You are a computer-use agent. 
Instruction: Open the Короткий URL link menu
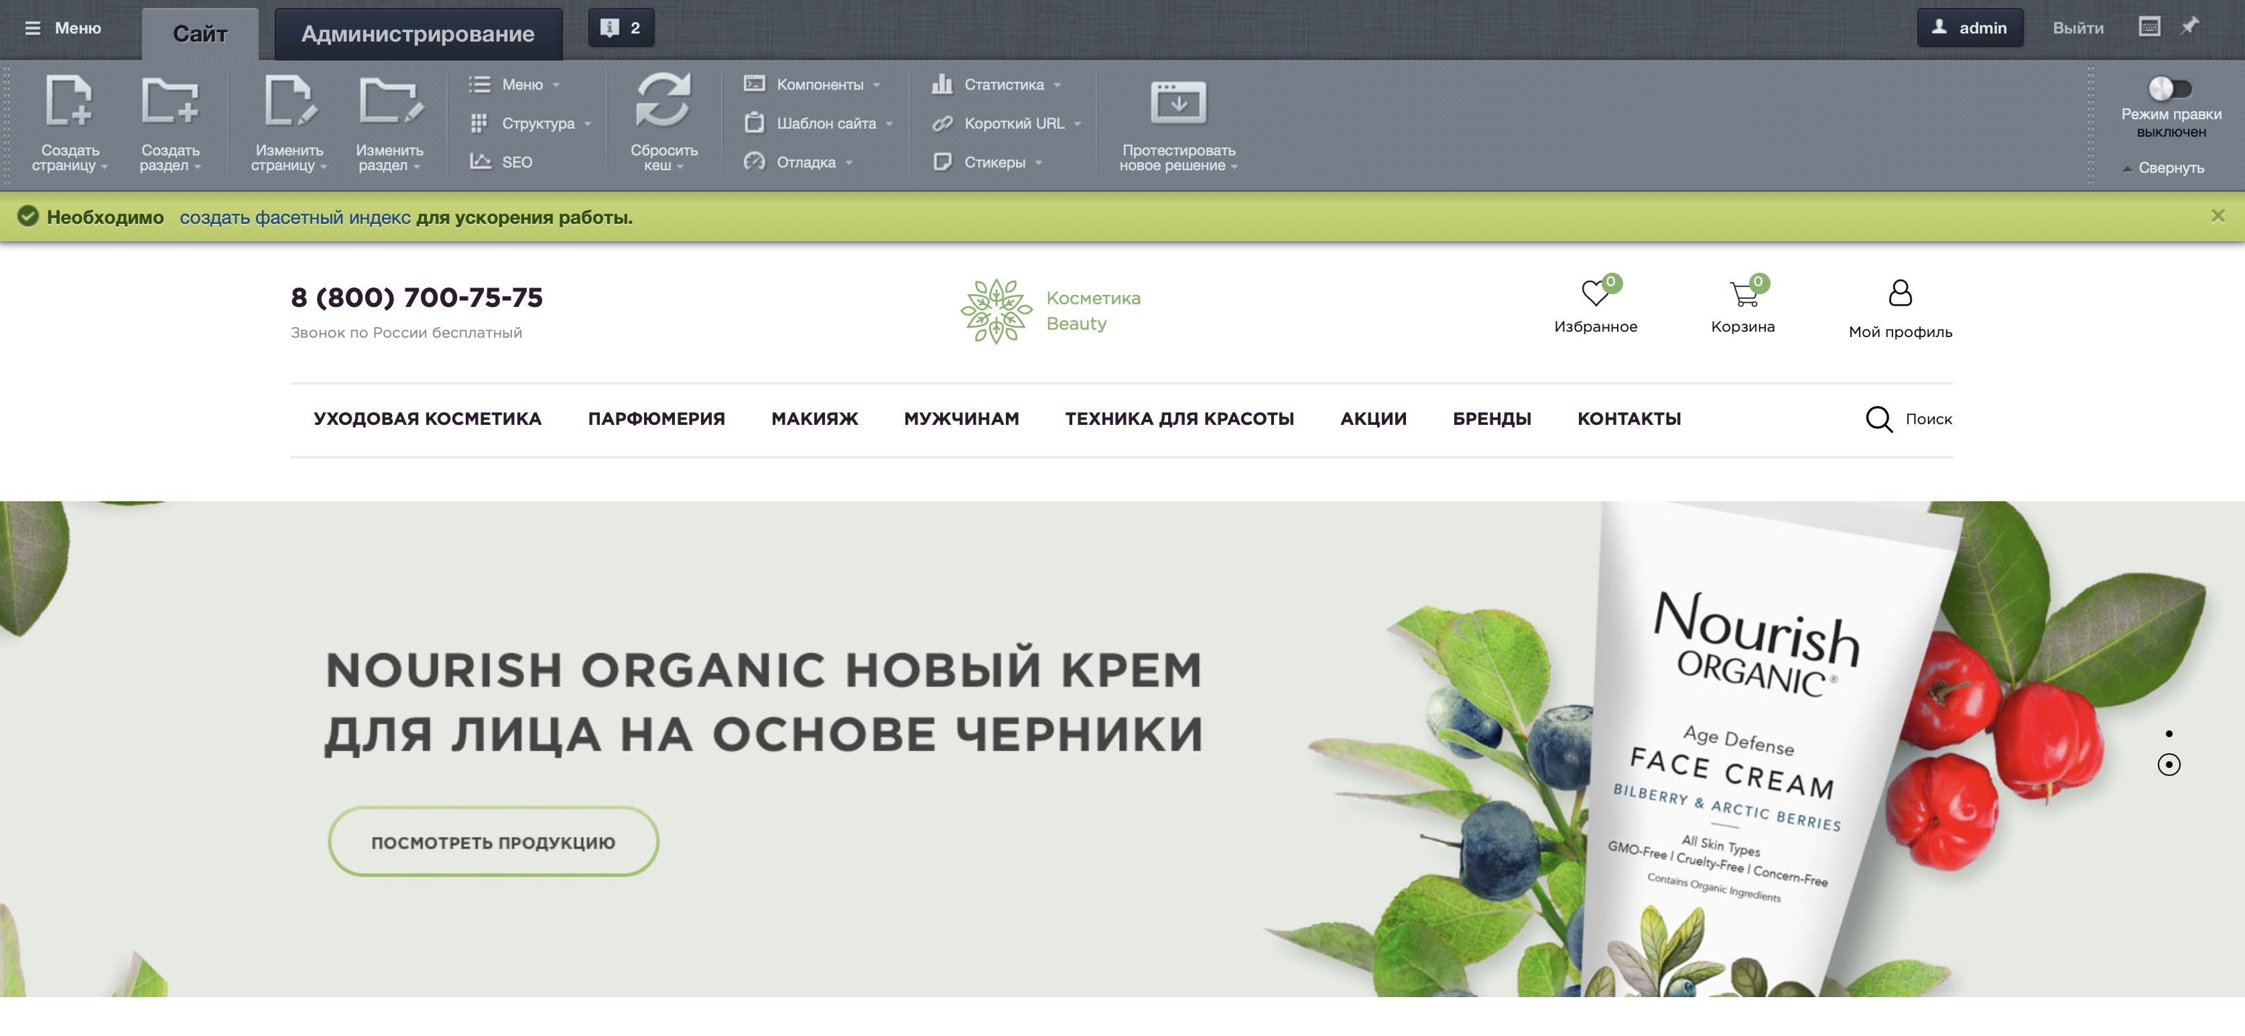click(1007, 124)
